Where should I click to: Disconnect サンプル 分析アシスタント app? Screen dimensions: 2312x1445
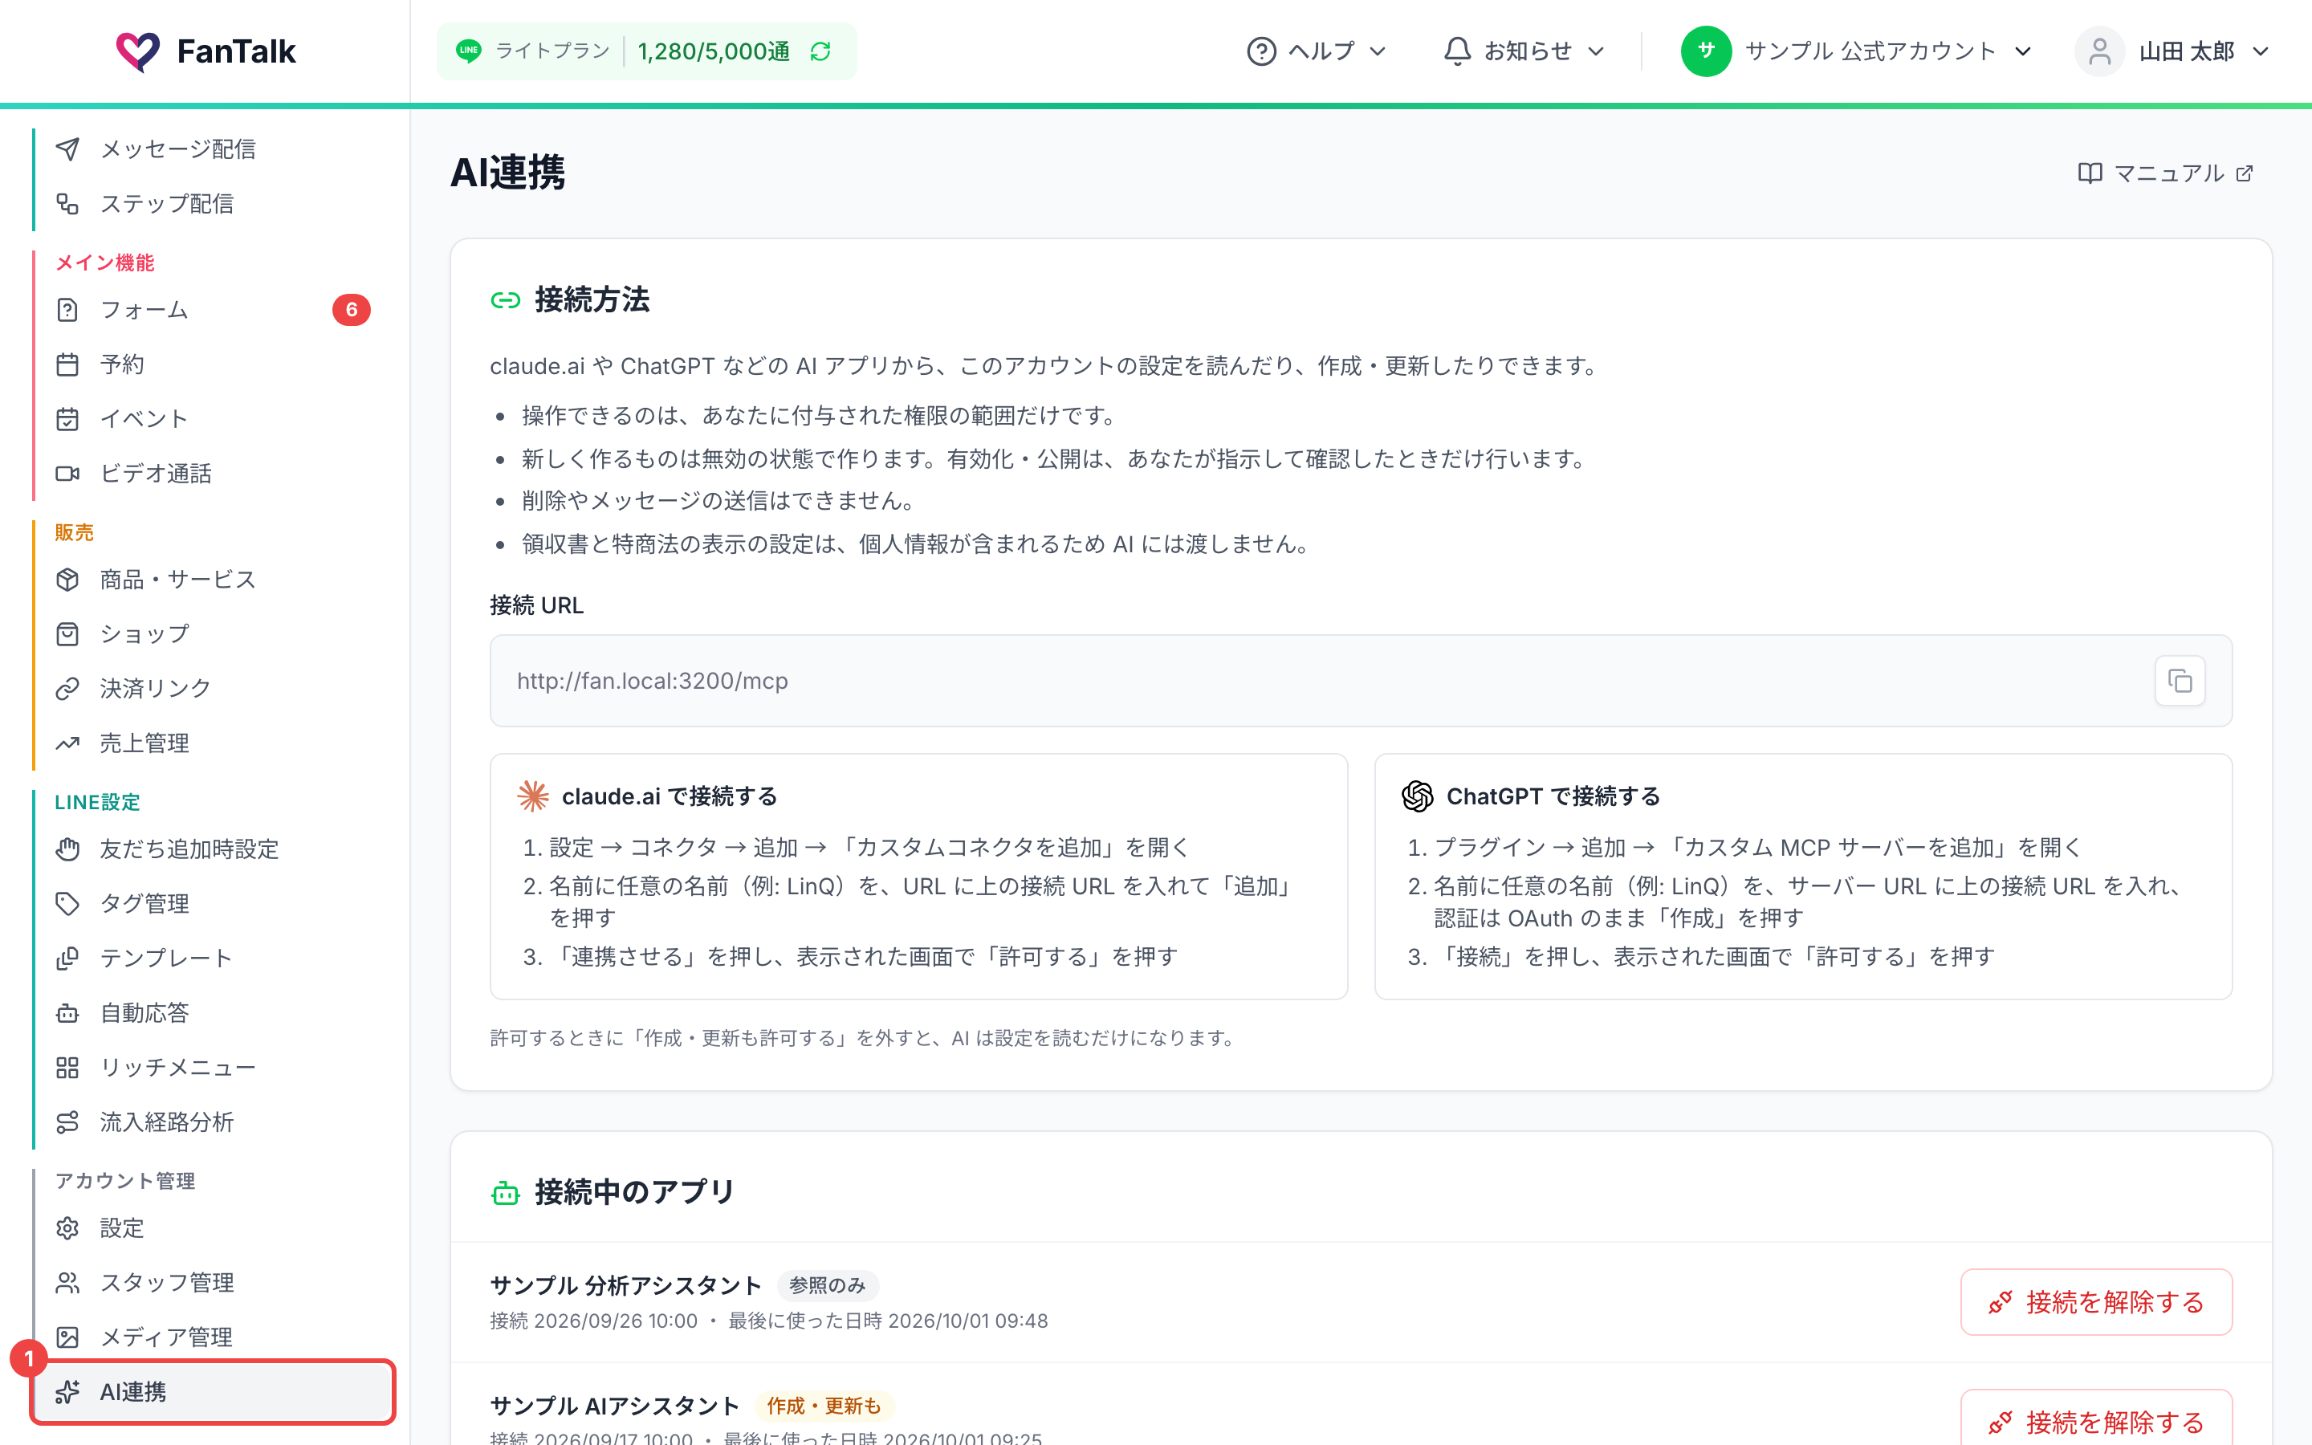click(2096, 1301)
